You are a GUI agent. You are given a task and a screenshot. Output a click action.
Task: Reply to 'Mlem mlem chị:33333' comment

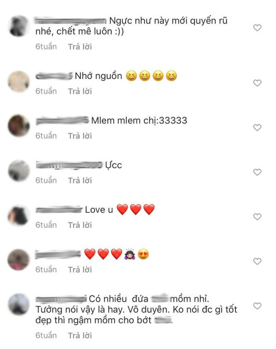click(80, 136)
